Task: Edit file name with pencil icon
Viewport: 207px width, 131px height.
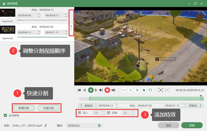Action: [x=46, y=125]
